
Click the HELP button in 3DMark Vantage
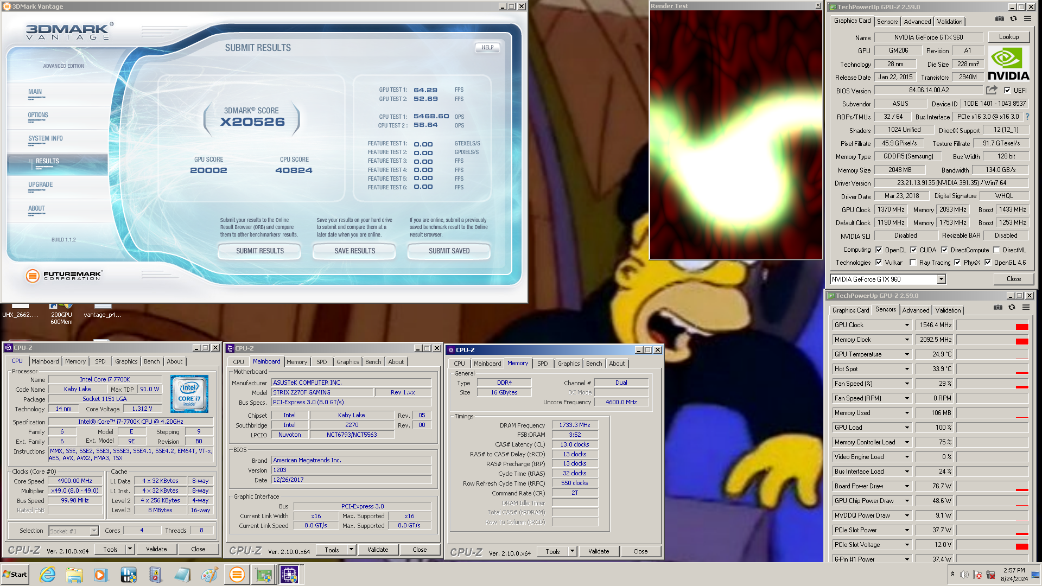coord(487,48)
